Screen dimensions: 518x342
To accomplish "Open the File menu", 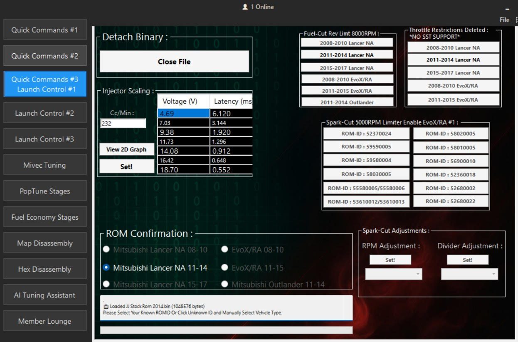I will coord(504,20).
